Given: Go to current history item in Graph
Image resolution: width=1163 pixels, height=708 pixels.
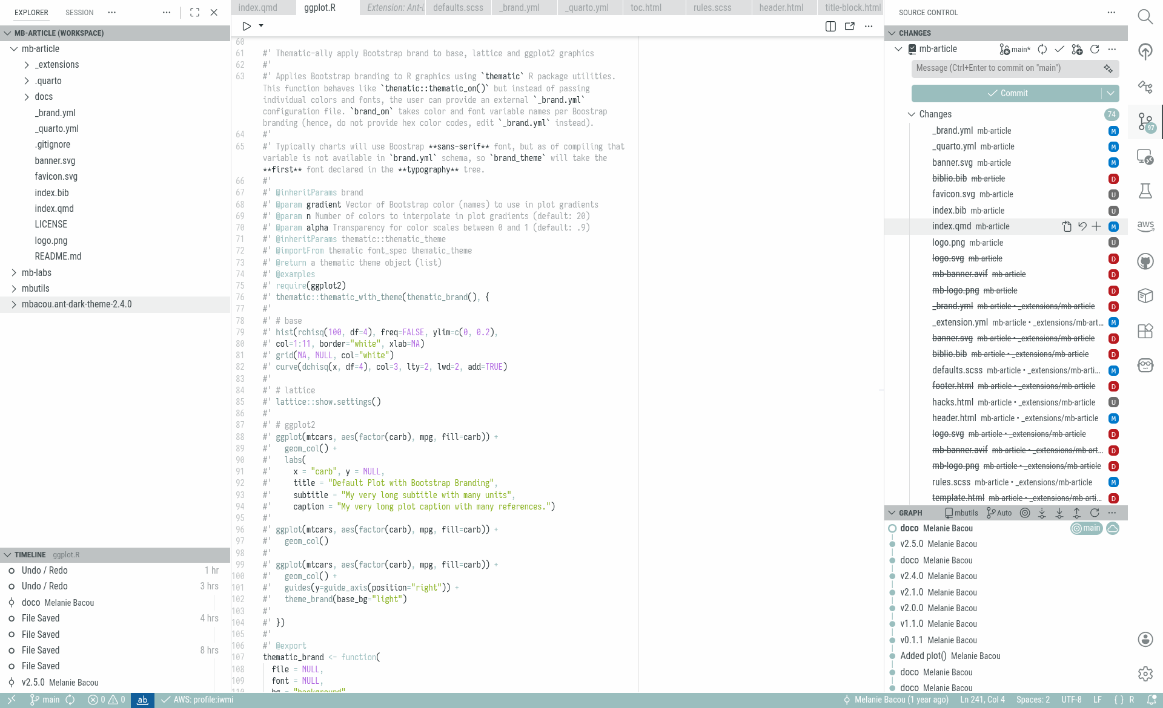Looking at the screenshot, I should [x=1024, y=513].
